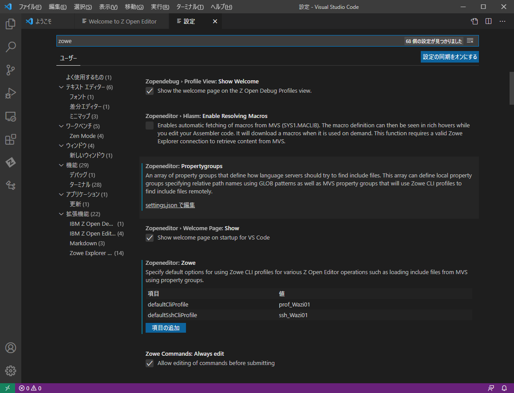Toggle Welcome Page Show checkbox
The width and height of the screenshot is (514, 393).
[150, 238]
